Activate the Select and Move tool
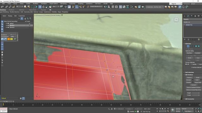 click(40, 7)
